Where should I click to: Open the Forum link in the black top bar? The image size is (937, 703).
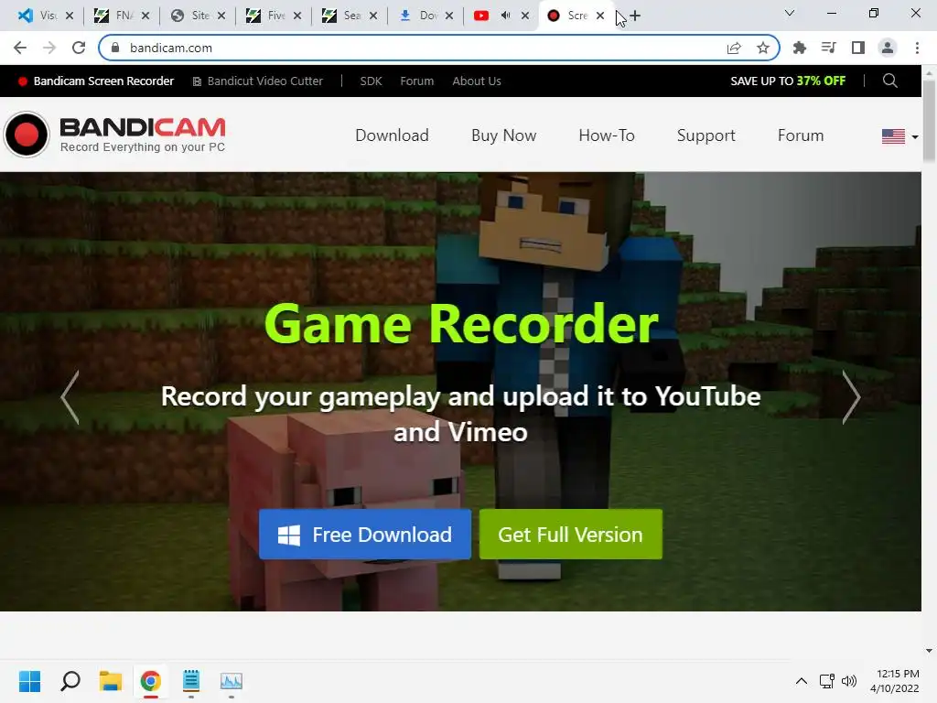click(417, 81)
